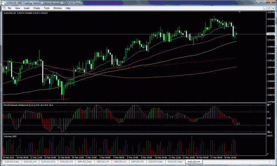The image size is (277, 166).
Task: Close the inner chart window
Action: tap(273, 8)
